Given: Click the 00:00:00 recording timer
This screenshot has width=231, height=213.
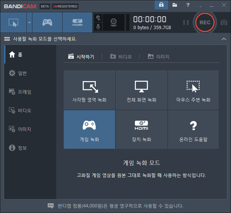Looking at the screenshot, I should tap(150, 19).
